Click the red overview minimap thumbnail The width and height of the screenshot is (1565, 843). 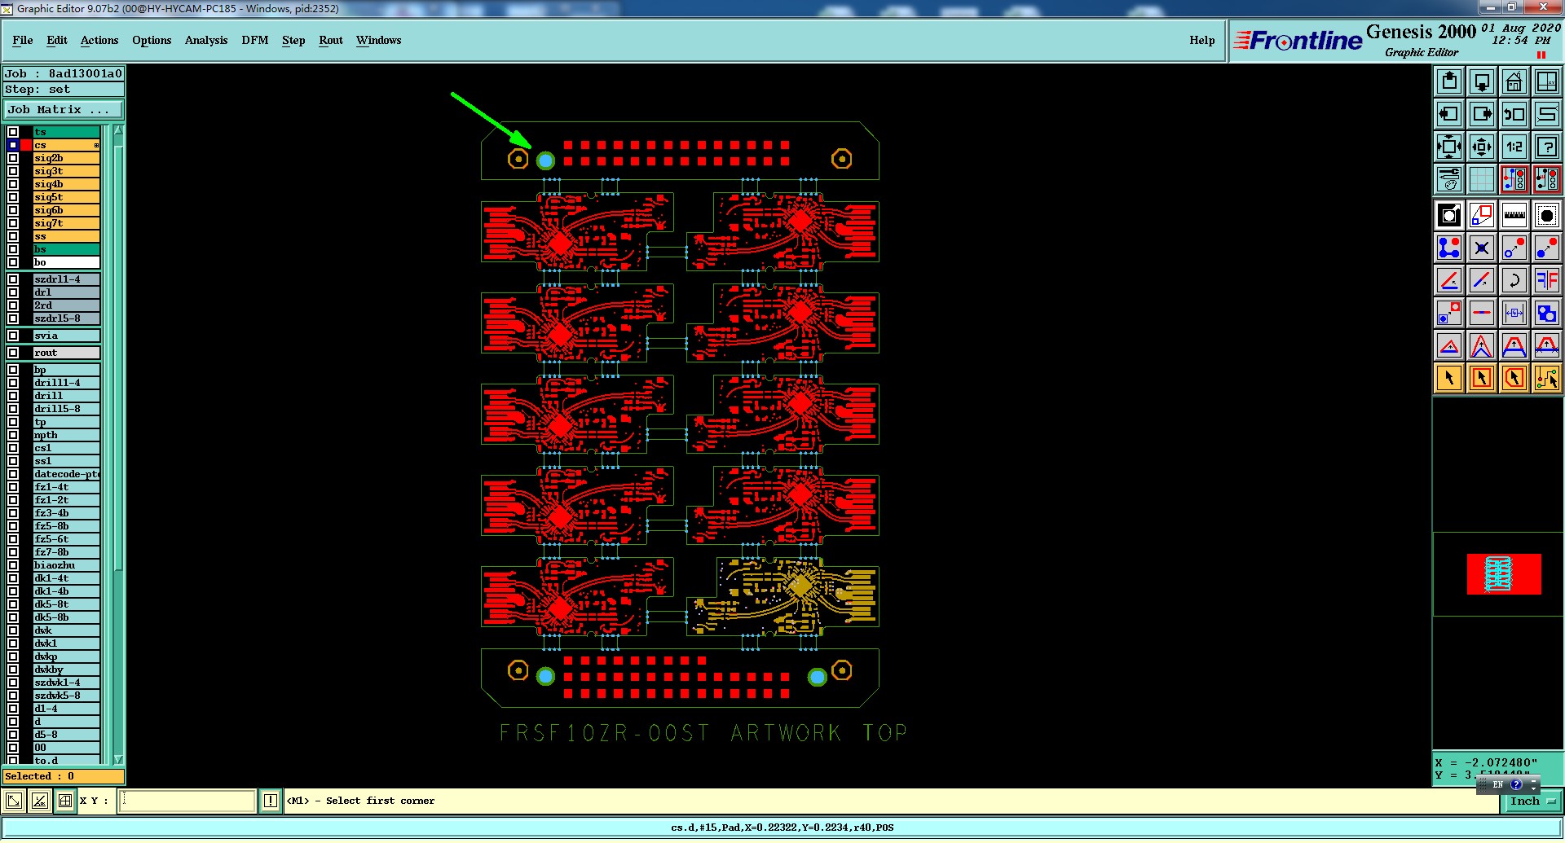coord(1504,574)
